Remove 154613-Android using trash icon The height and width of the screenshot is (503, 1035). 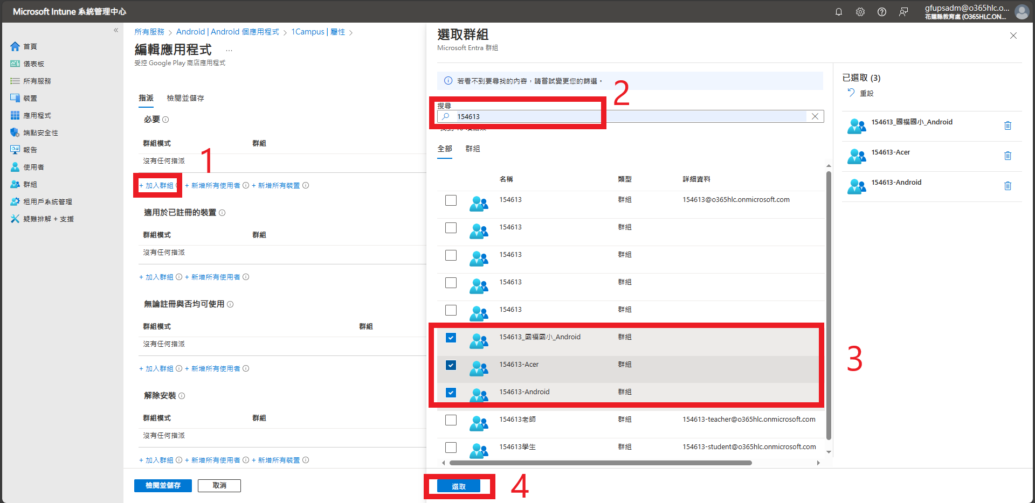(1008, 186)
